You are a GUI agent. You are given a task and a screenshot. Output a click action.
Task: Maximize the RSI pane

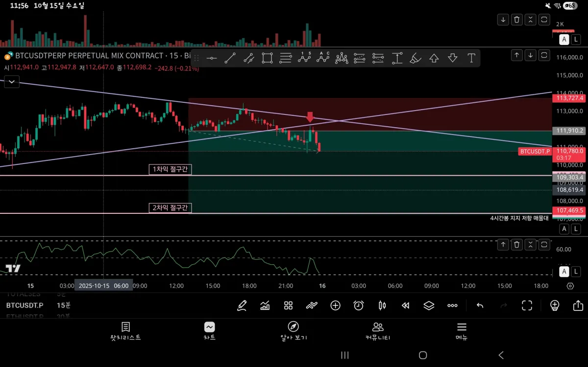pyautogui.click(x=544, y=245)
